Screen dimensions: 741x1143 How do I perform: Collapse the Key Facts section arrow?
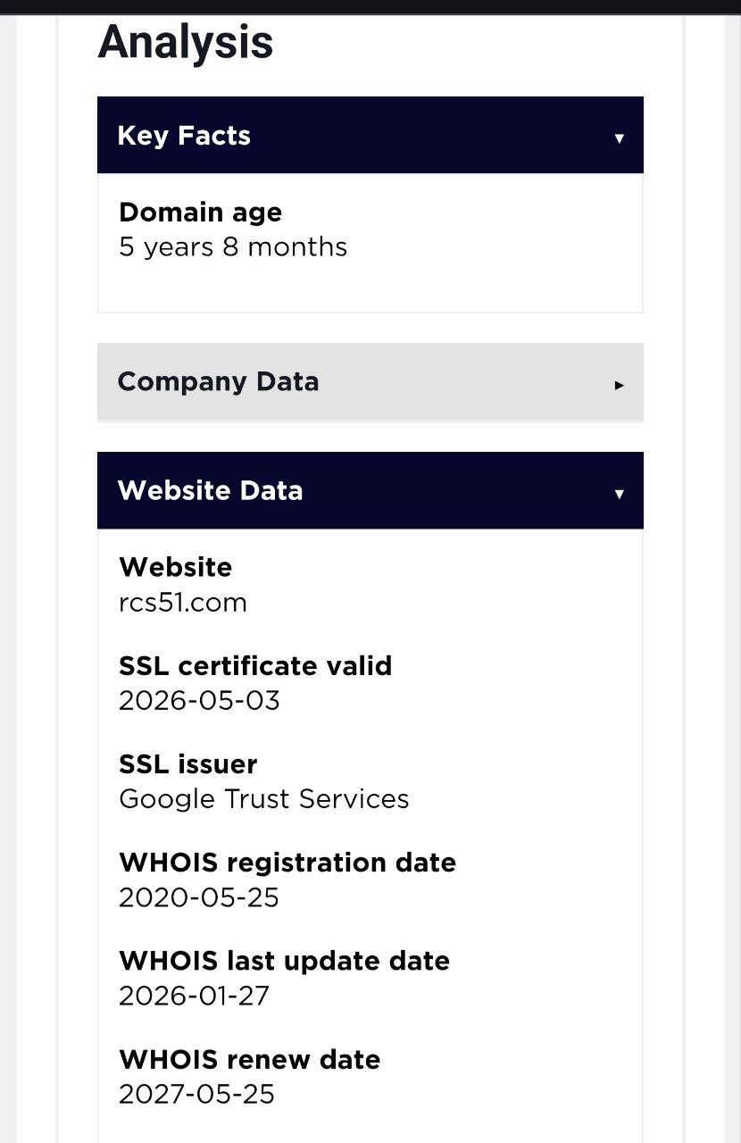pyautogui.click(x=619, y=138)
